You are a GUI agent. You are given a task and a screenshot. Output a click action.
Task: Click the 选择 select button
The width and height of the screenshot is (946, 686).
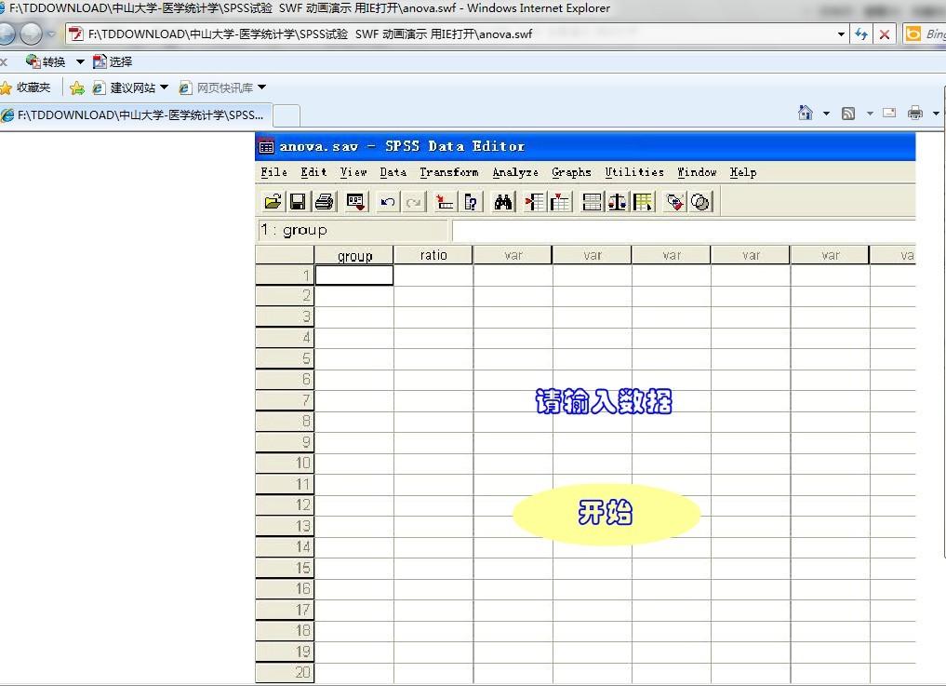(x=113, y=61)
